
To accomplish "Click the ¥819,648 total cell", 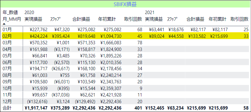I will click(x=87, y=36).
